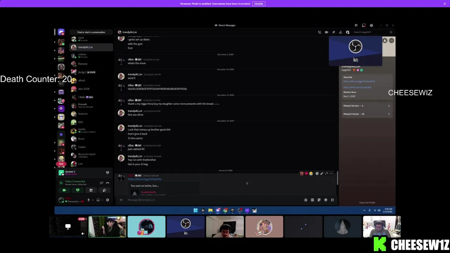Viewport: 450px width, 253px height.
Task: Deafen headphones in user panel
Action: tap(98, 200)
